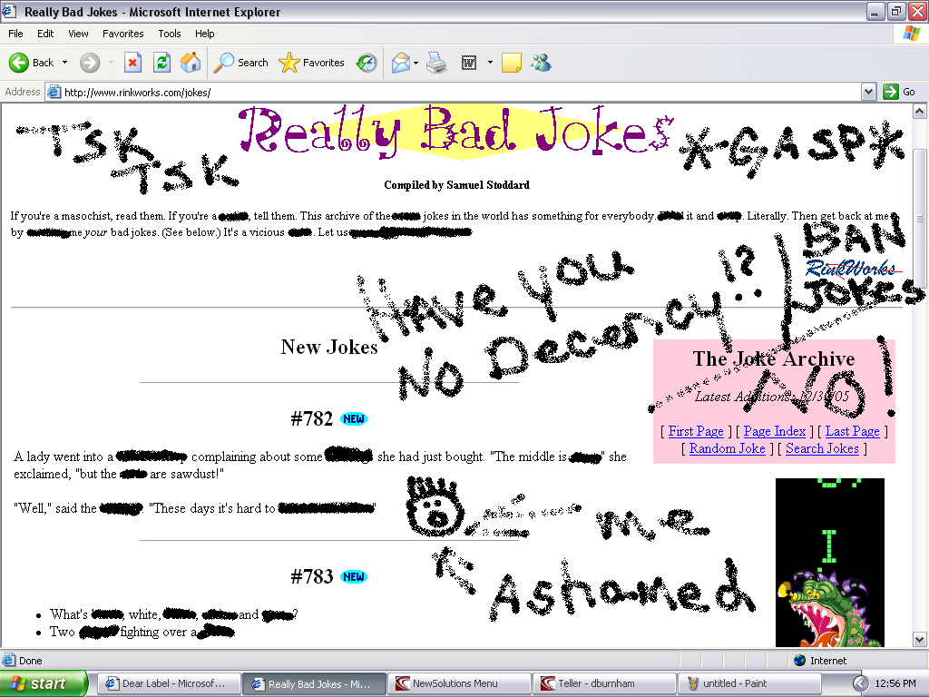Follow the First Page link
Screen dimensions: 929x697
pyautogui.click(x=696, y=431)
